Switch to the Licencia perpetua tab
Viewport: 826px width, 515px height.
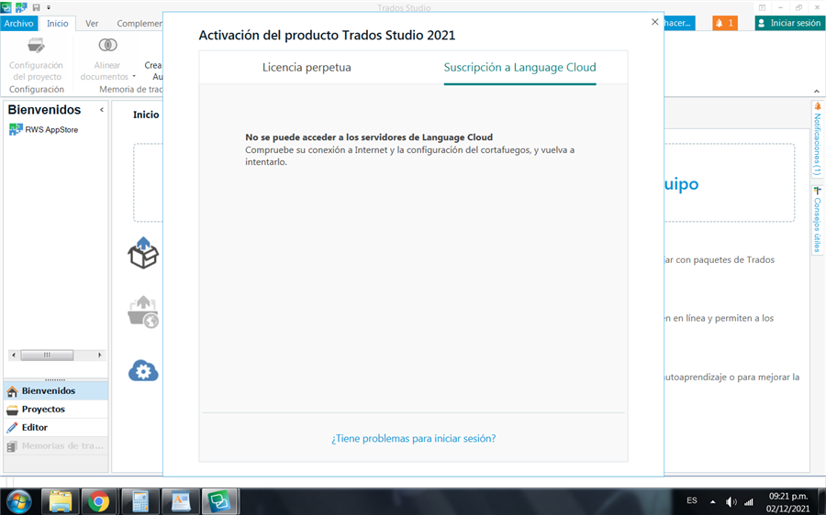pyautogui.click(x=307, y=67)
